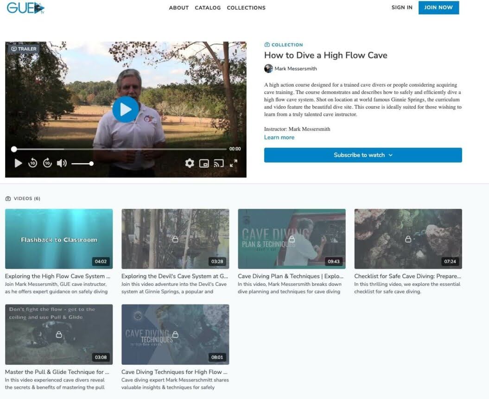Click the Learn more link
Image resolution: width=489 pixels, height=399 pixels.
pyautogui.click(x=279, y=138)
